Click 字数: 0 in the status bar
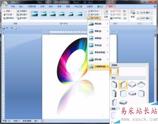This screenshot has height=124, width=158. [16, 121]
